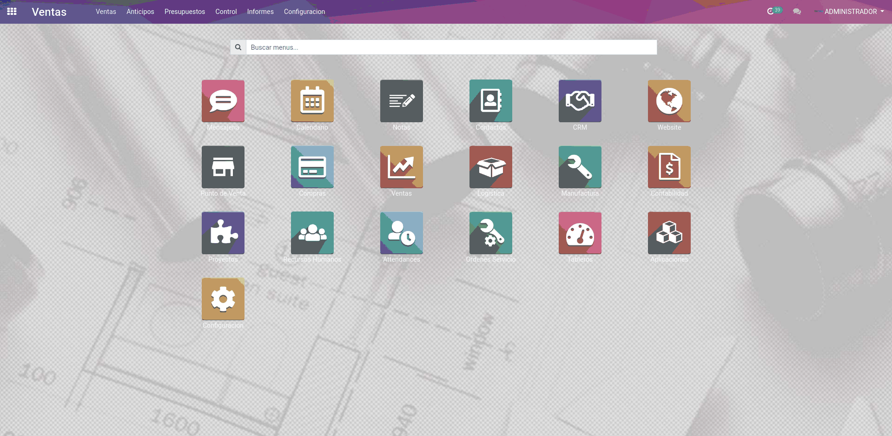The width and height of the screenshot is (892, 436).
Task: Expand the ADMINISTRADOR user dropdown
Action: (849, 12)
